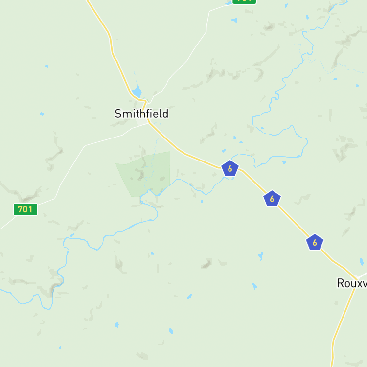Click the green 701 route shield on left
The height and width of the screenshot is (367, 367).
pyautogui.click(x=25, y=209)
